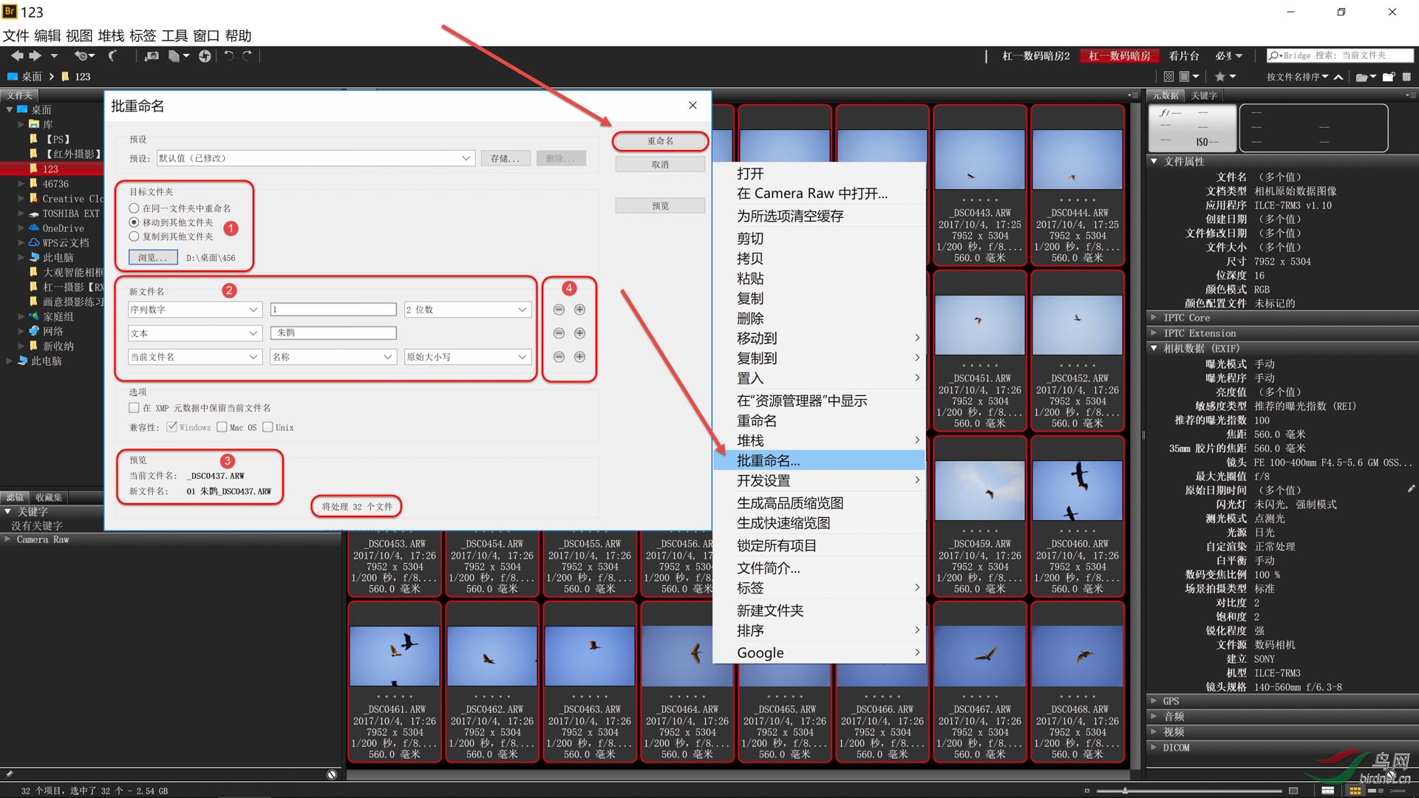Click plus icon beside sequence number row
Screen dimensions: 1419x798
click(x=579, y=310)
